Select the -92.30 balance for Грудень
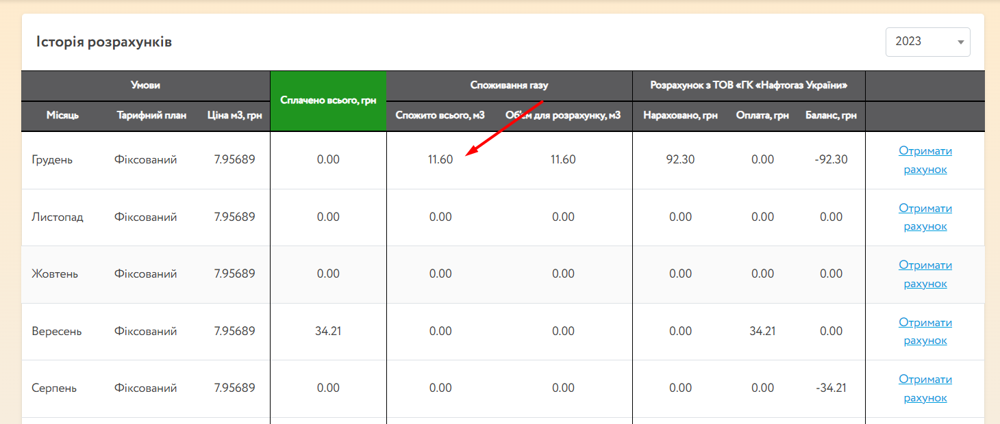 coord(831,160)
